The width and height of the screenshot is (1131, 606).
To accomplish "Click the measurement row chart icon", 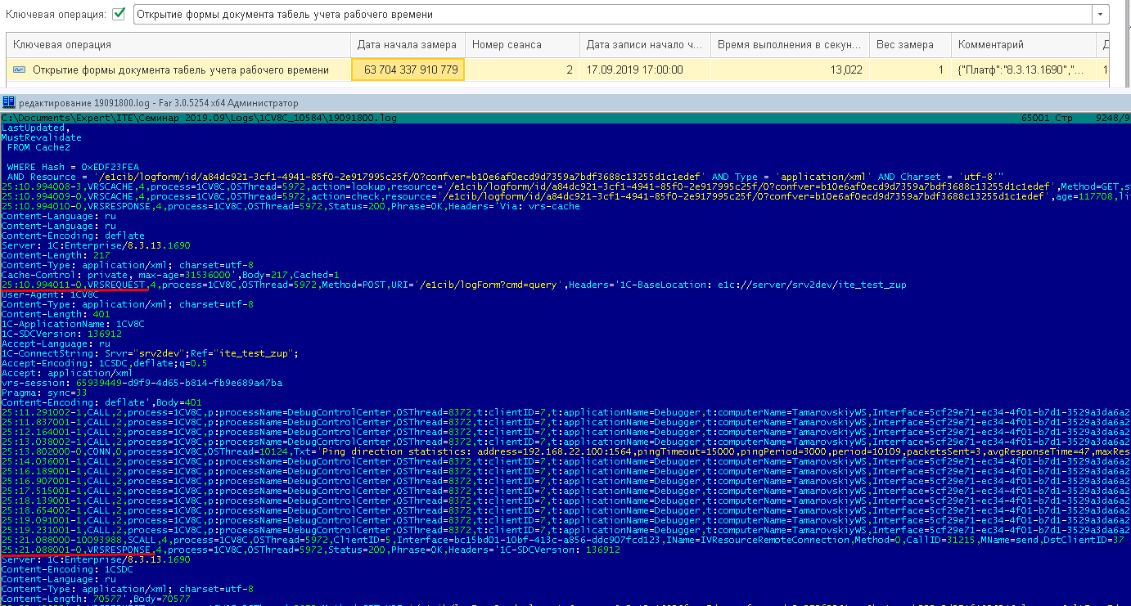I will 20,70.
